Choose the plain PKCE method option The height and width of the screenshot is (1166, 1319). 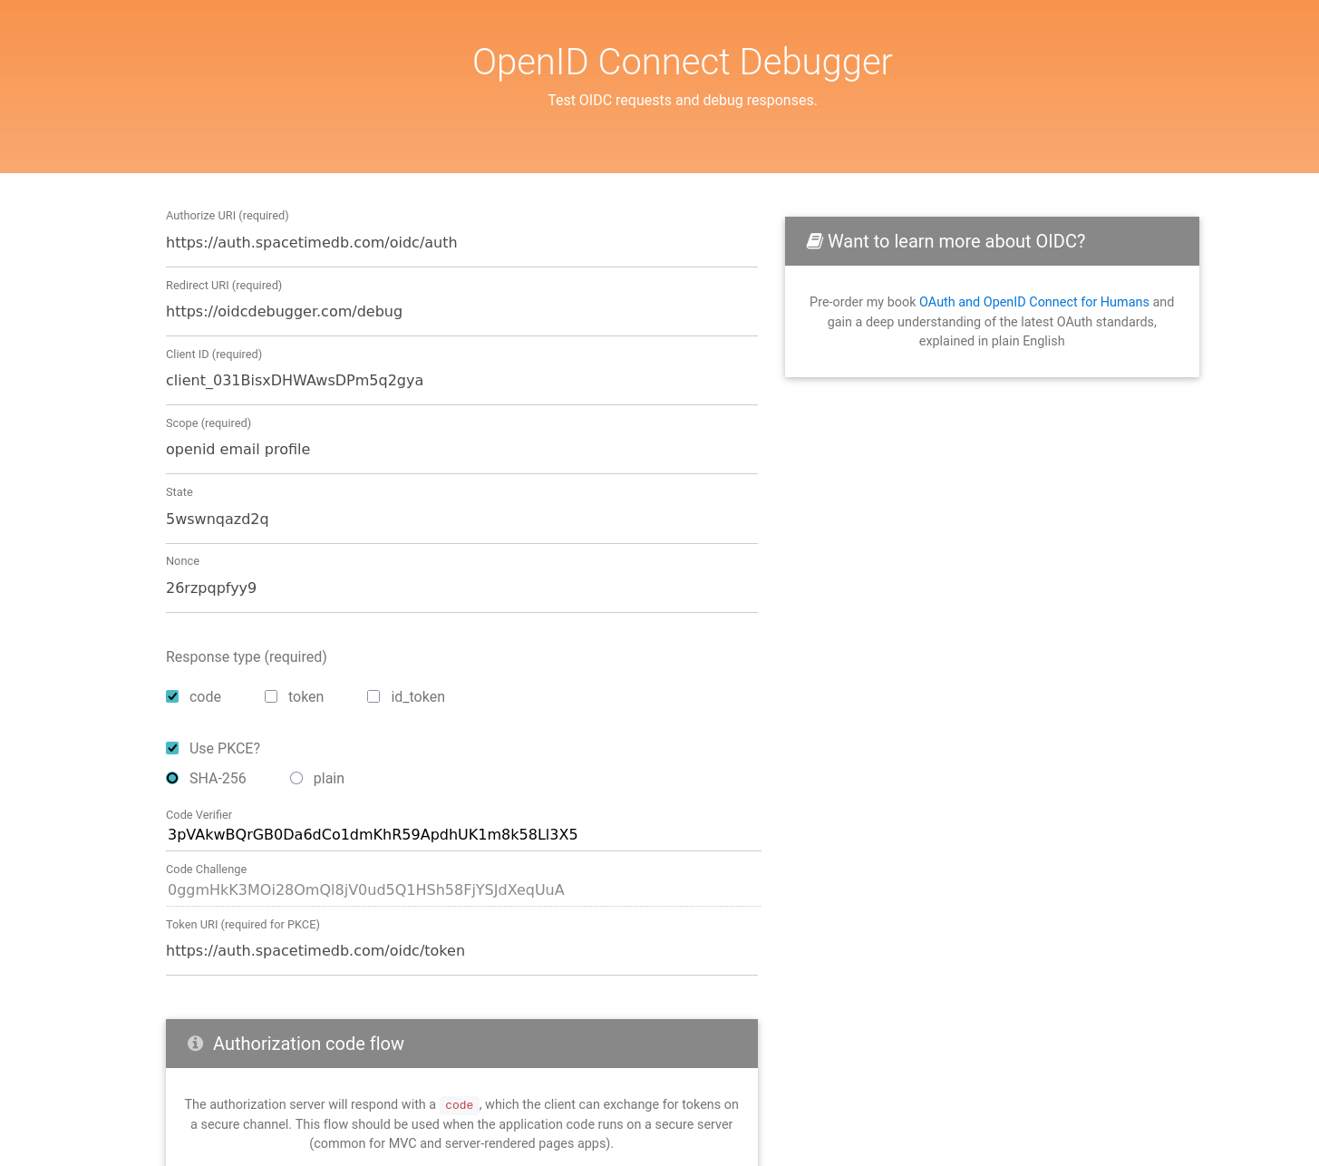click(296, 778)
